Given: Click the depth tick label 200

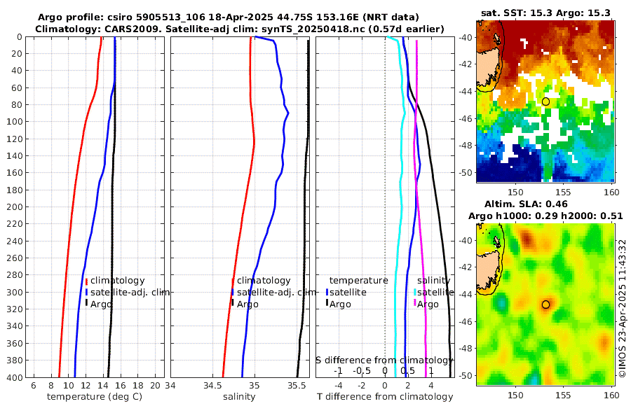Looking at the screenshot, I should coord(14,207).
